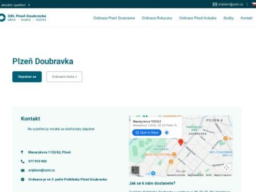Image resolution: width=256 pixels, height=192 pixels.
Task: Click the location pin icon beside the address
Action: tap(22, 152)
